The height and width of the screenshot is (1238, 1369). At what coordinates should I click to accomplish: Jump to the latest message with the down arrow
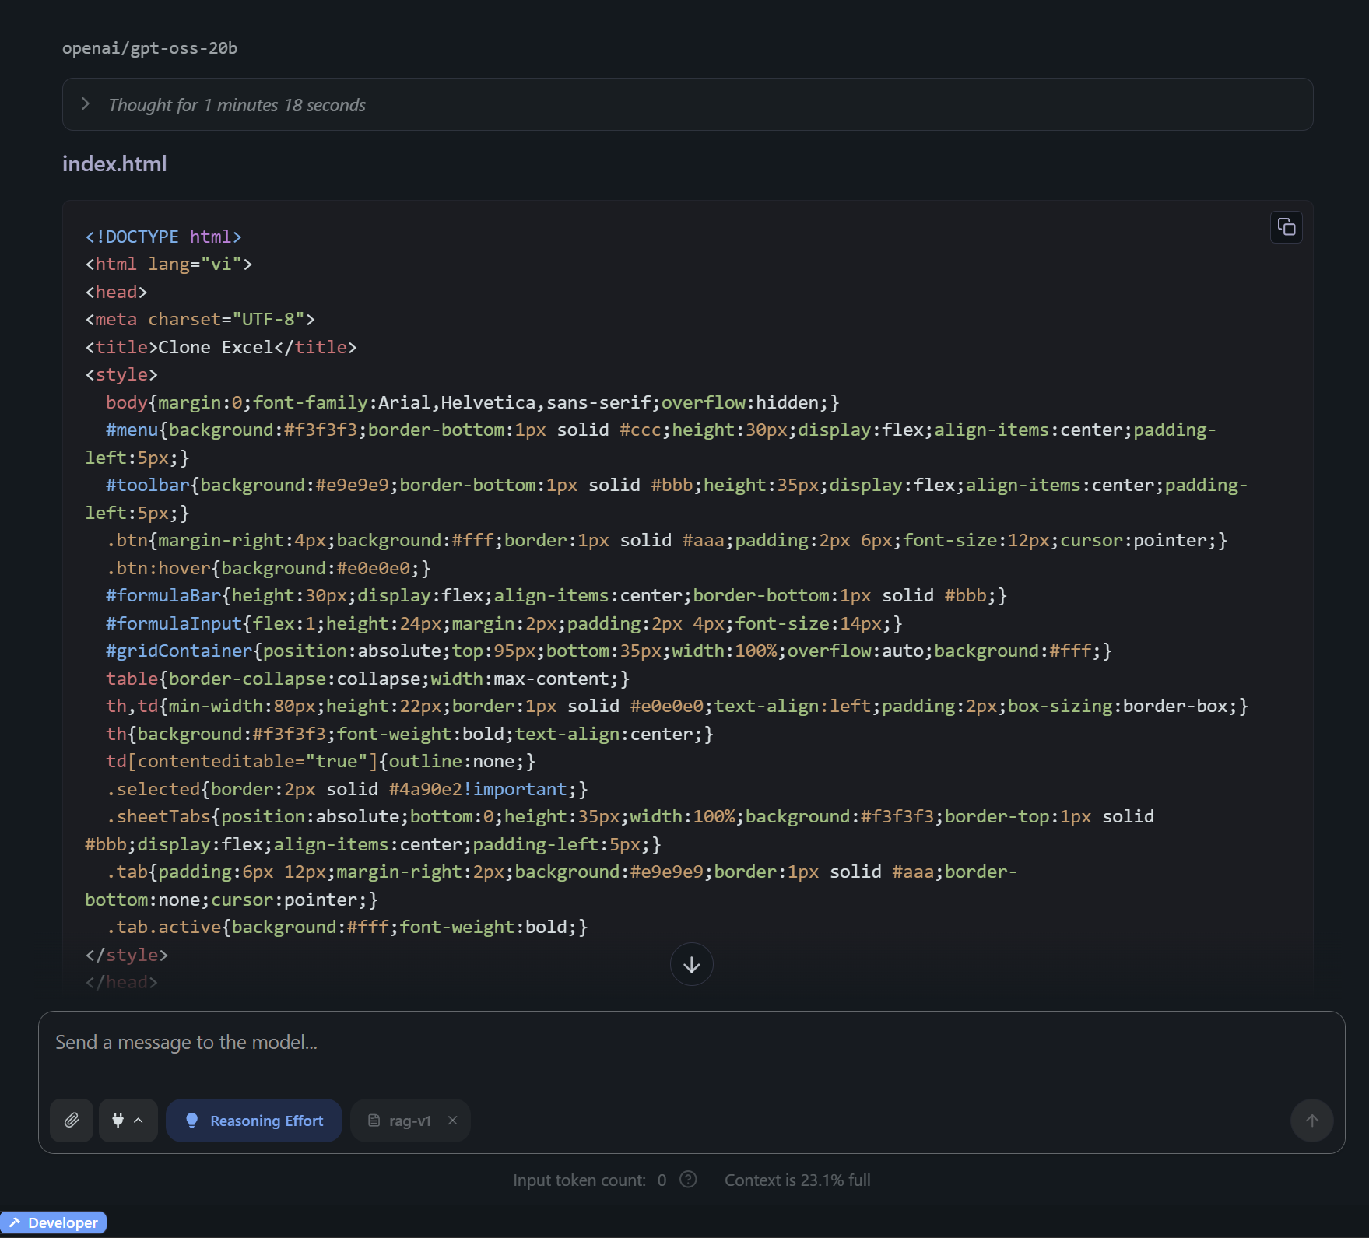(x=691, y=964)
